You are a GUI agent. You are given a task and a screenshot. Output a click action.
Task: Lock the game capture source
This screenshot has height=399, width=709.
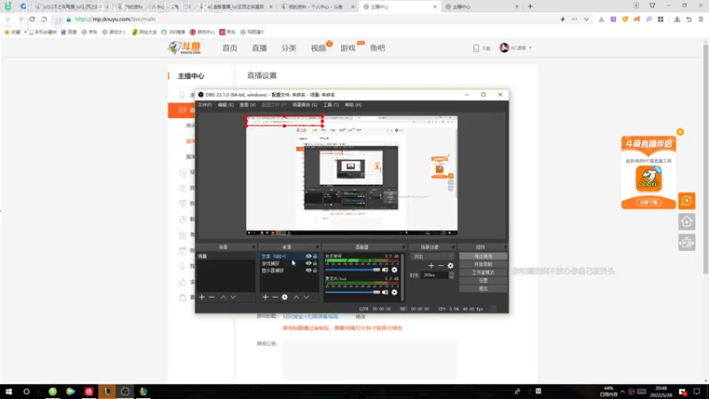click(x=316, y=263)
